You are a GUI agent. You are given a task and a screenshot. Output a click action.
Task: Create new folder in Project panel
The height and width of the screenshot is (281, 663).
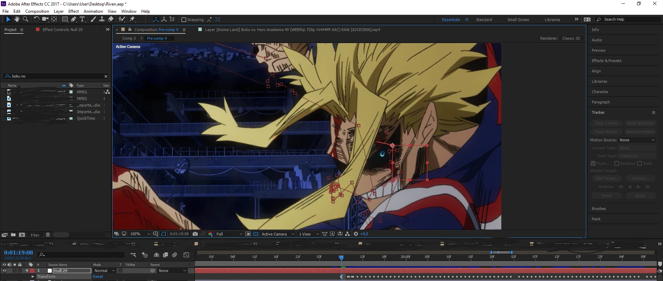[13, 234]
